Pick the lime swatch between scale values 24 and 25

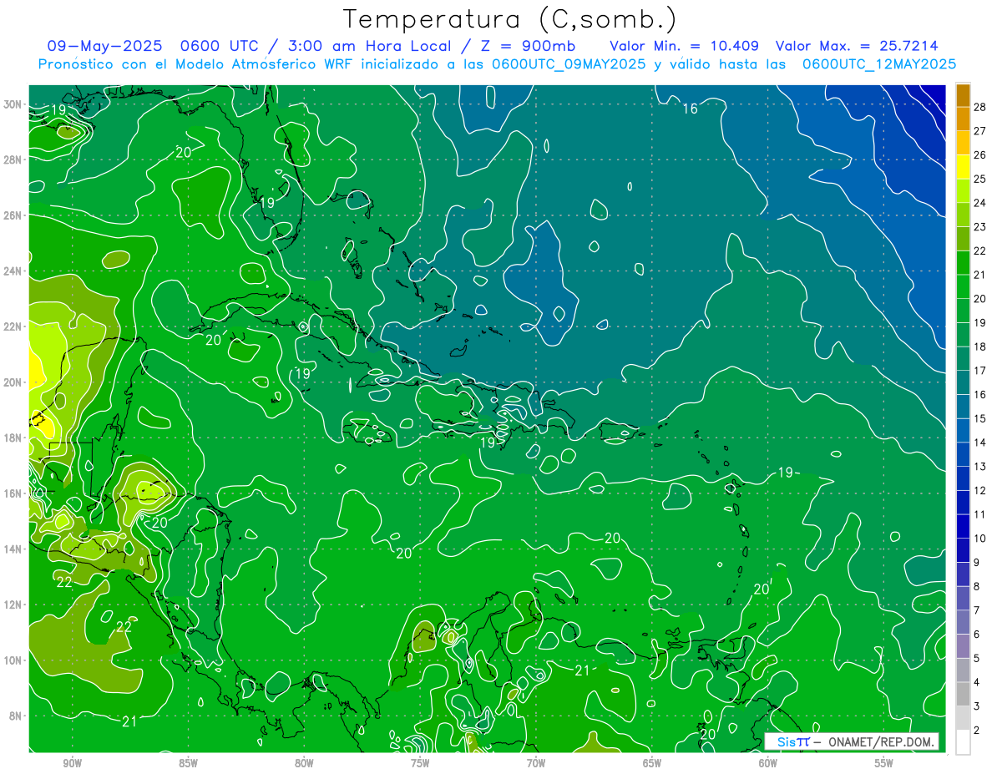coord(963,190)
